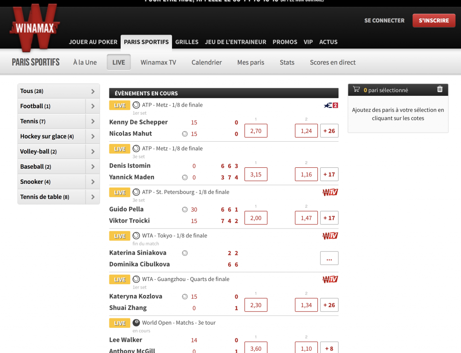Select the LIVE sub-tab

click(119, 62)
